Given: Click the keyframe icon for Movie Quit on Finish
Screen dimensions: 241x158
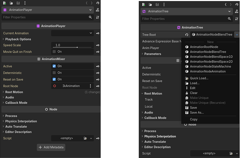Looking at the screenshot, I should [x=98, y=52].
